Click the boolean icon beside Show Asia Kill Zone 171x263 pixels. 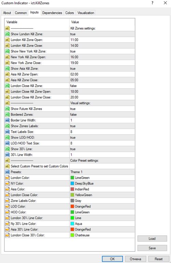8,68
